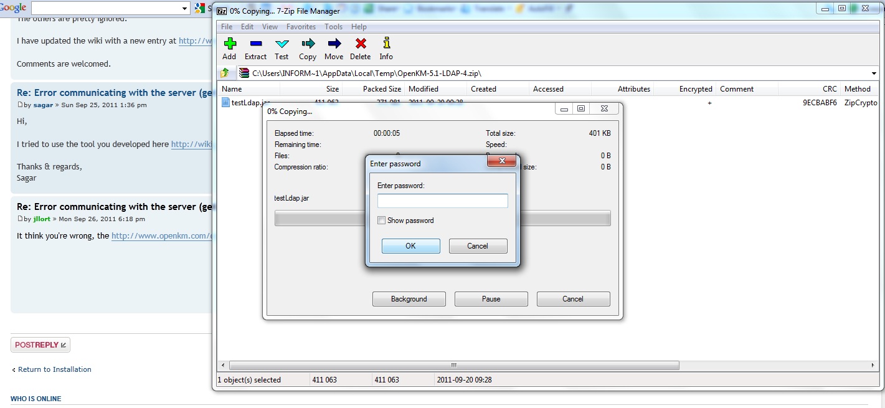This screenshot has height=408, width=885.
Task: Select the testLdap.jar file icon
Action: (225, 102)
